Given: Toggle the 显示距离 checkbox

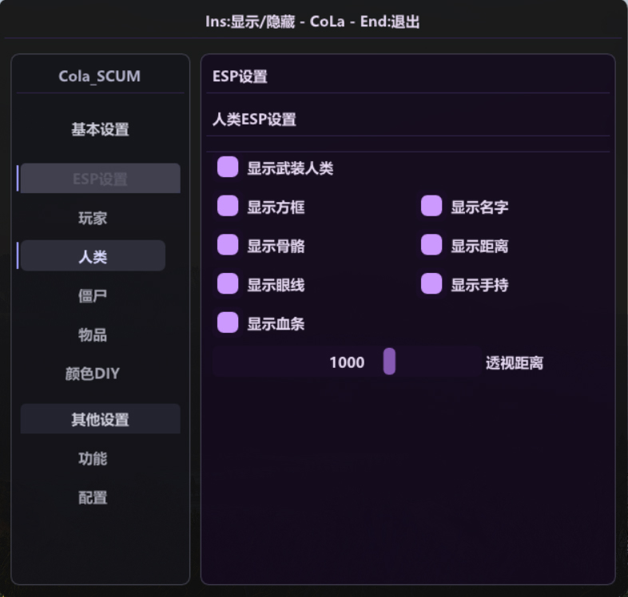Looking at the screenshot, I should (x=431, y=244).
